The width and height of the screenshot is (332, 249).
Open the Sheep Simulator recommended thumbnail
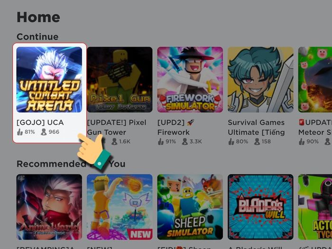pos(190,207)
